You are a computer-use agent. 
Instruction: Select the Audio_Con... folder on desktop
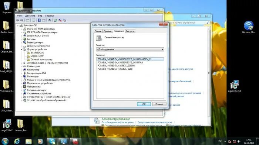pos(7,27)
